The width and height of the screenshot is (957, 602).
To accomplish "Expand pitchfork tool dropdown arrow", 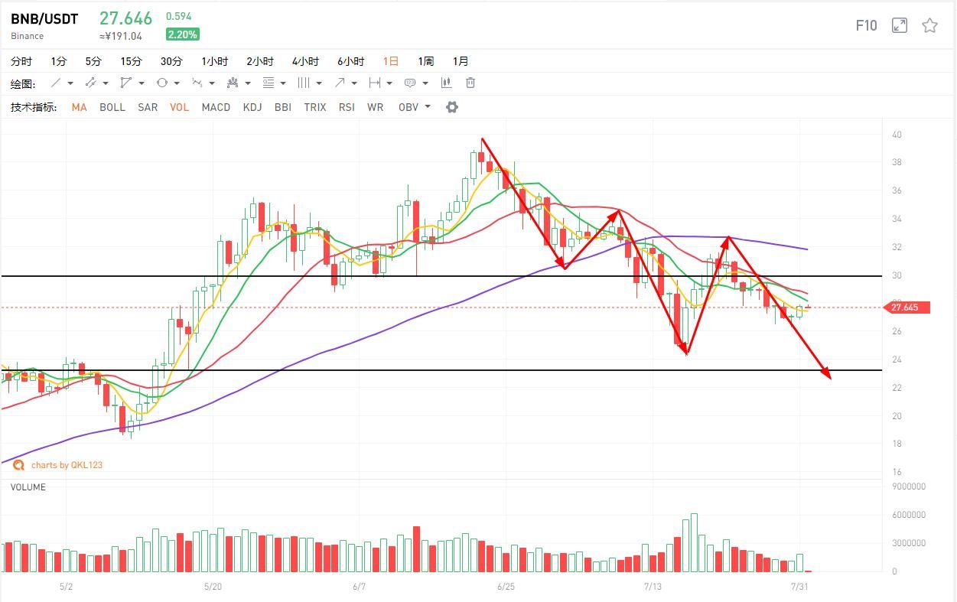I will [x=248, y=83].
